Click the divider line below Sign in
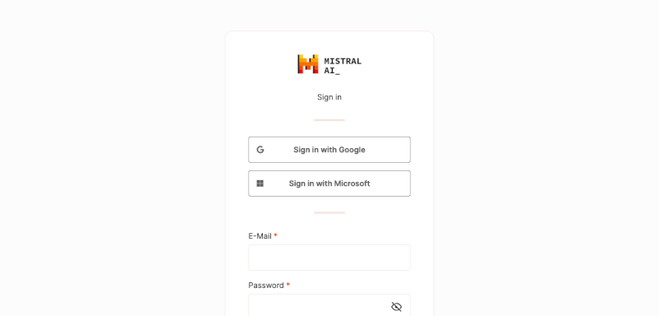The height and width of the screenshot is (316, 659). coord(329,120)
